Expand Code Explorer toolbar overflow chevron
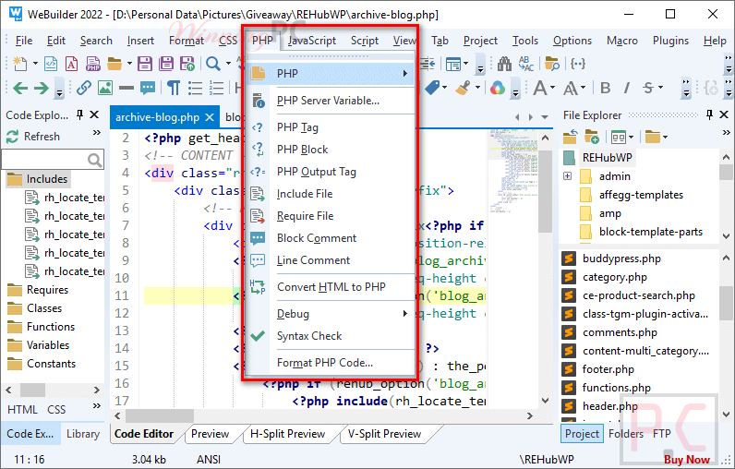Image resolution: width=735 pixels, height=469 pixels. coord(97,133)
